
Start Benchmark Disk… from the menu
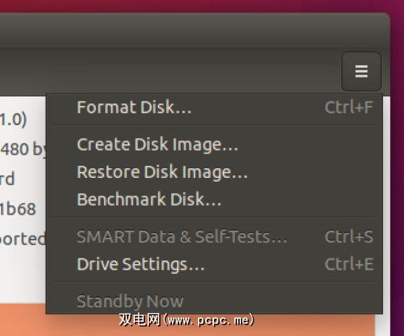(x=149, y=200)
